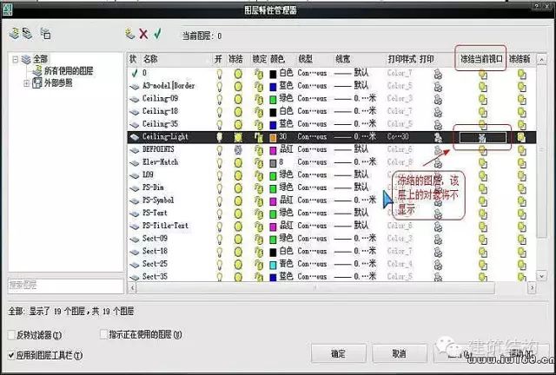Turn off Ceiling-Light layer bulb
This screenshot has height=375, width=556.
click(x=220, y=137)
